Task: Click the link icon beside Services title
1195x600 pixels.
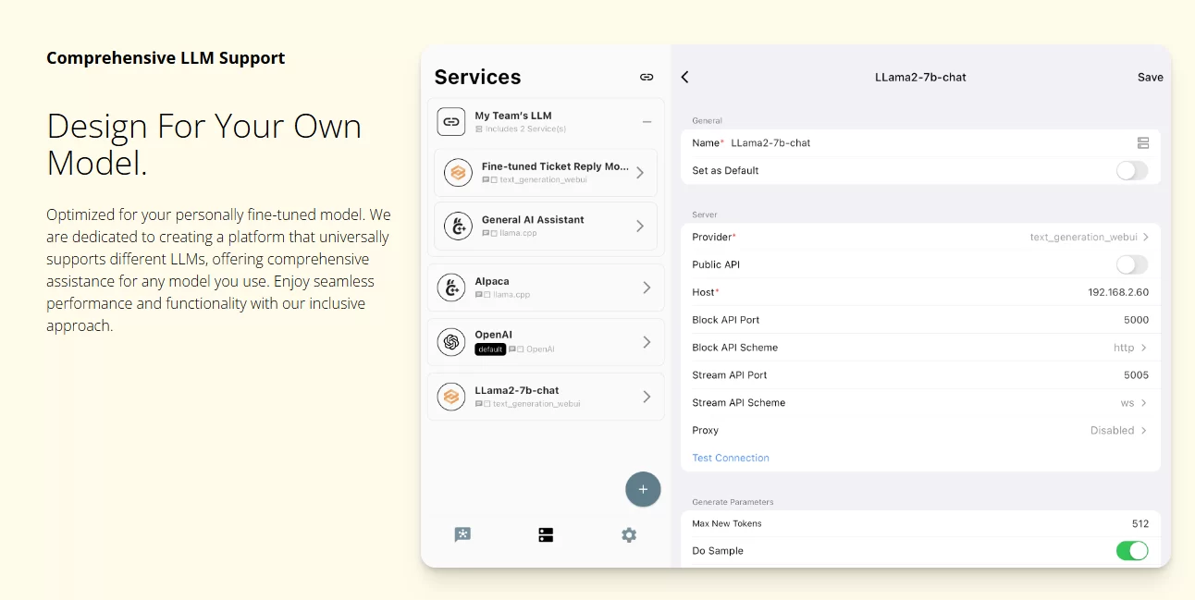Action: 647,78
